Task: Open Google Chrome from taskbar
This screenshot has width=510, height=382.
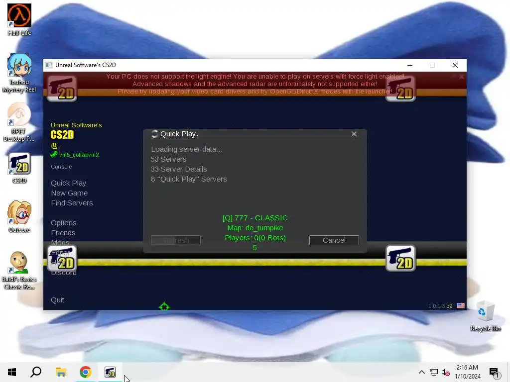Action: [x=86, y=372]
